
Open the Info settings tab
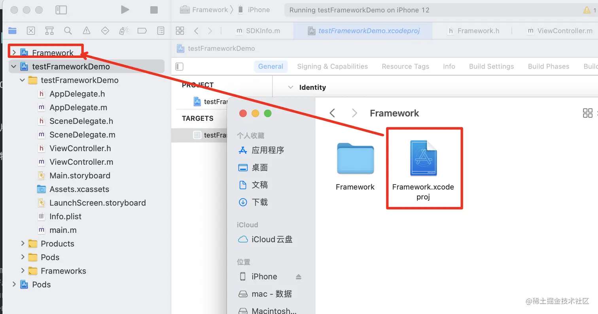449,67
